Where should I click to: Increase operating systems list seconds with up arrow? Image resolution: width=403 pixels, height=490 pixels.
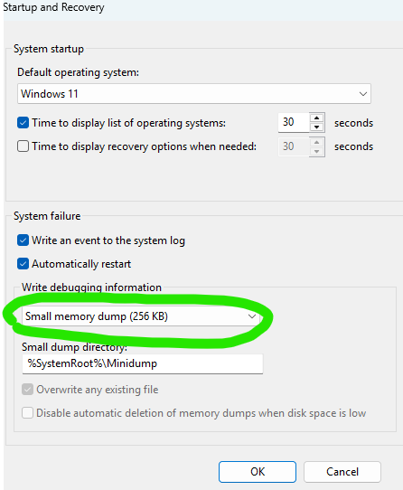[317, 118]
